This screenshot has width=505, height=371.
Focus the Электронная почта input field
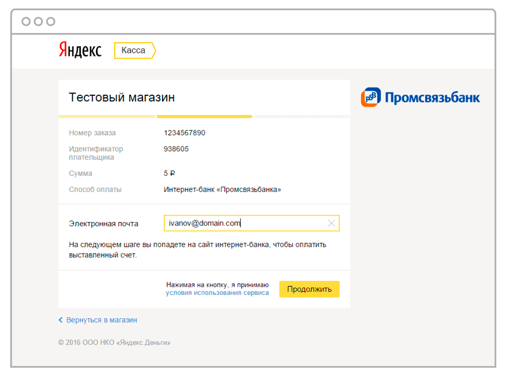point(251,223)
